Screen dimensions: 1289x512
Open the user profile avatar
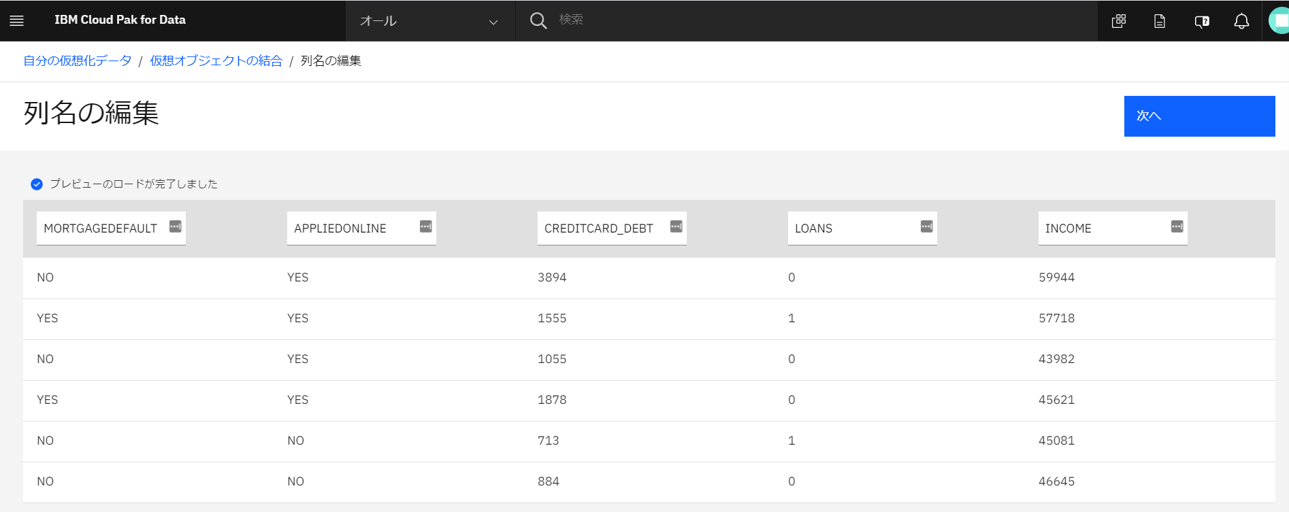(1279, 20)
